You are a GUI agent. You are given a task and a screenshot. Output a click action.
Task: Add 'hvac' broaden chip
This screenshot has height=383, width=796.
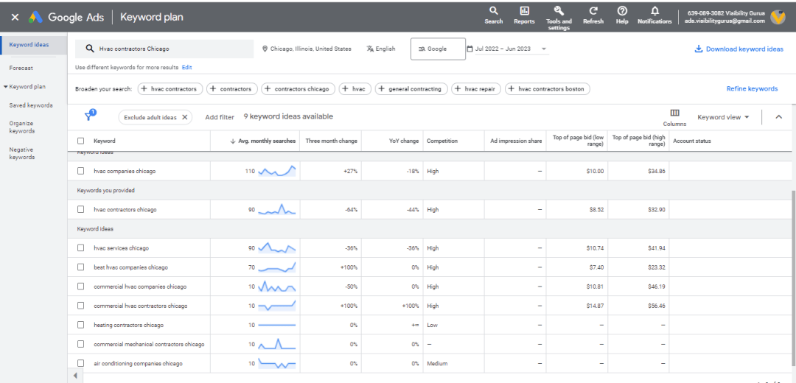tap(355, 89)
